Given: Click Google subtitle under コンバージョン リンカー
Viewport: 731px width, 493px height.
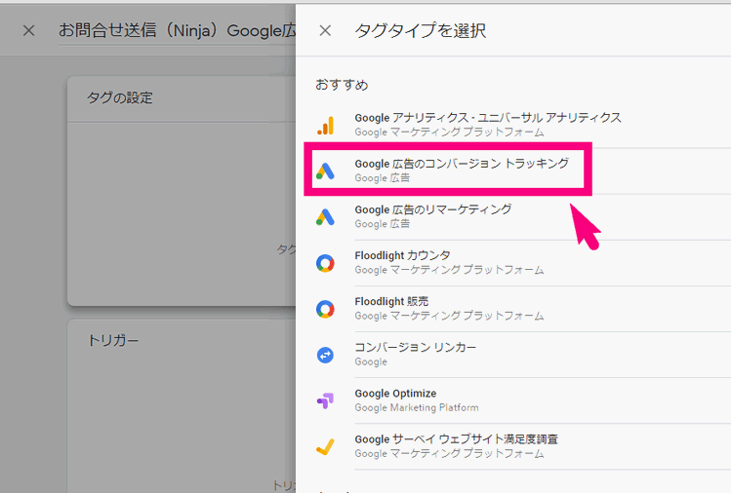Looking at the screenshot, I should 371,361.
